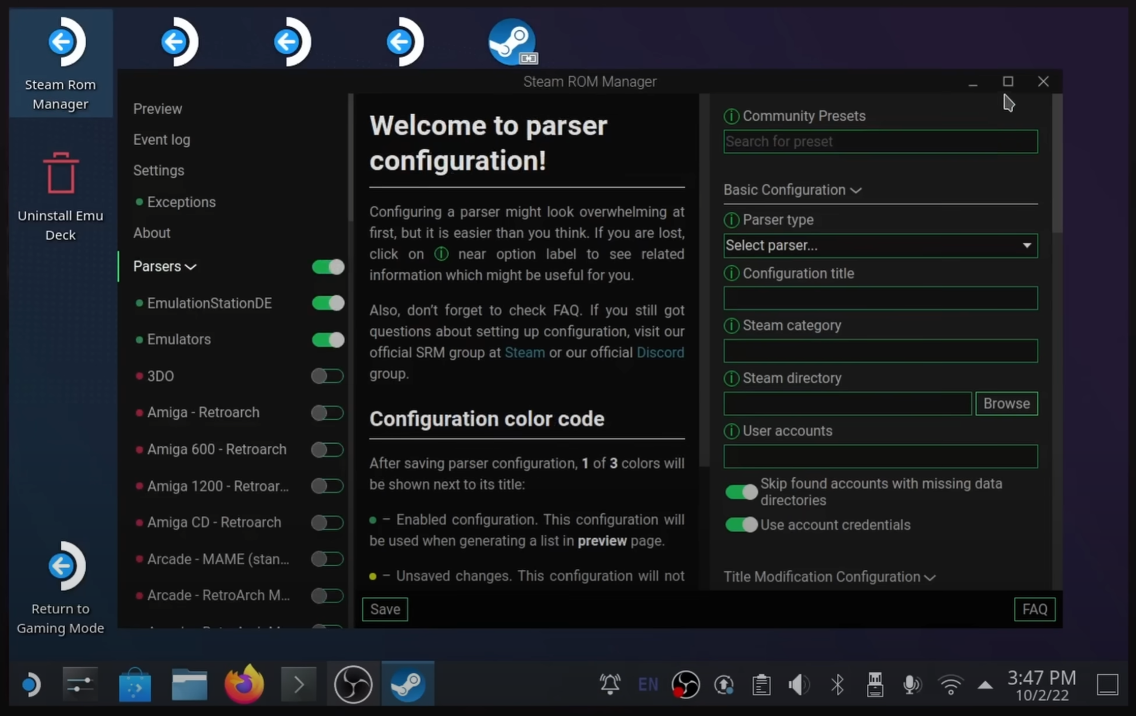Click the FAQ button
The height and width of the screenshot is (716, 1136).
1035,609
